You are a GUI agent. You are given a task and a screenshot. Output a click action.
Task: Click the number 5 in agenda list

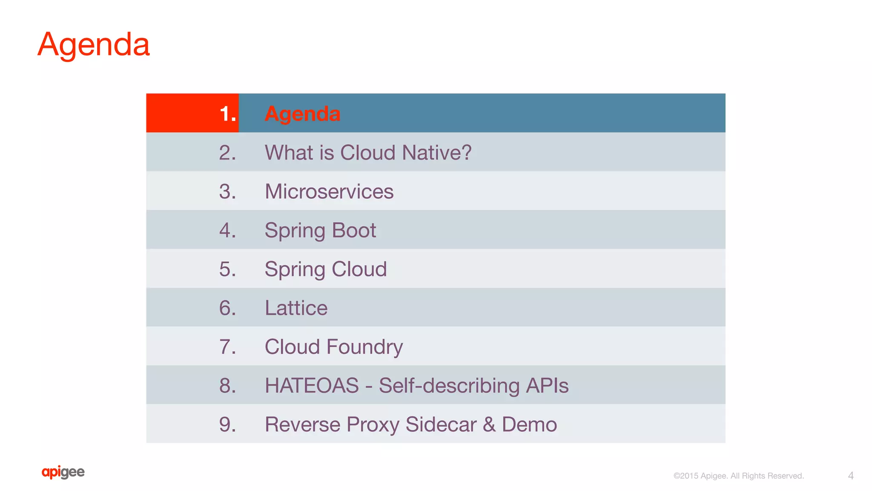click(x=227, y=269)
